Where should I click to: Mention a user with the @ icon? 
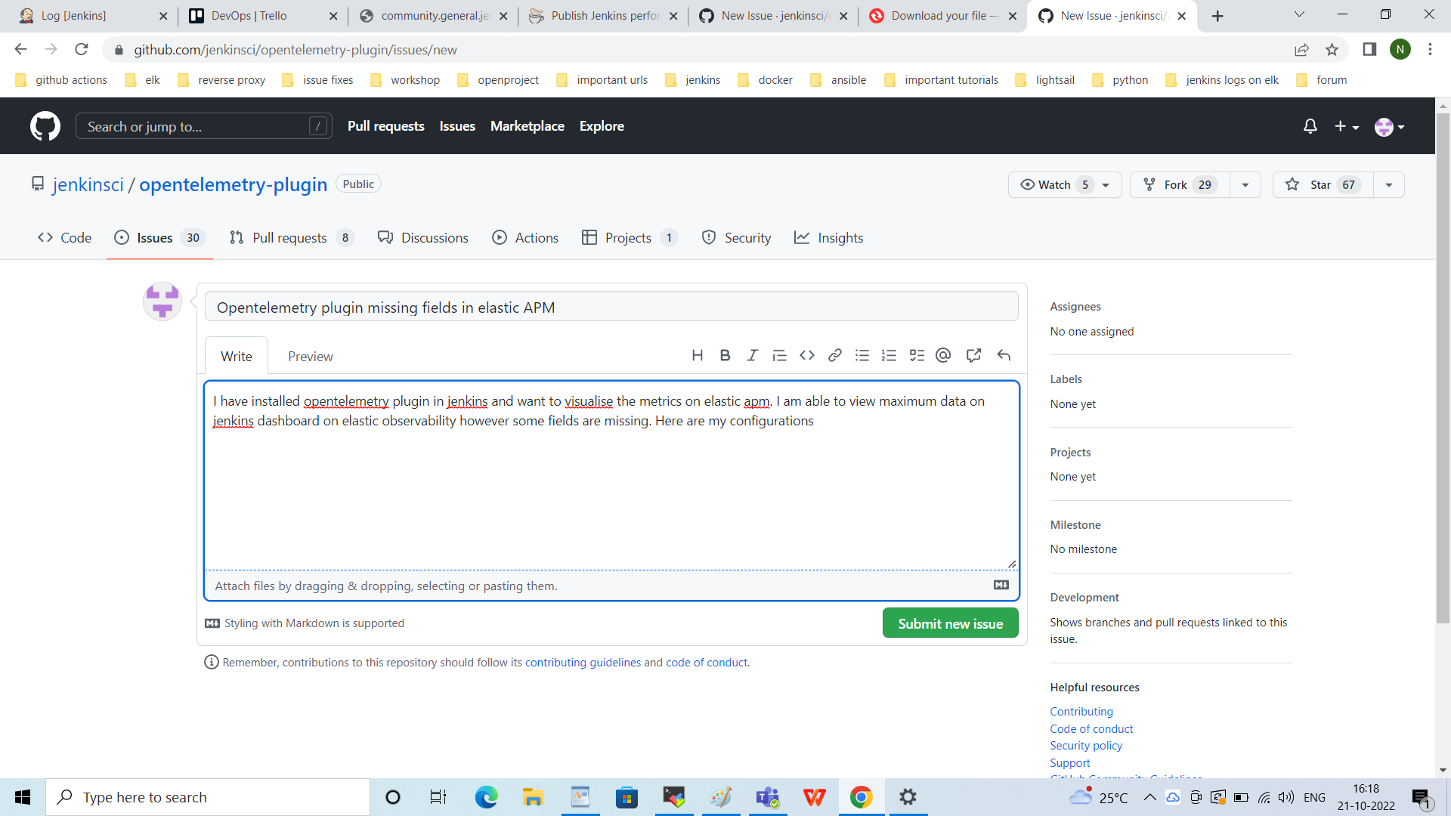point(943,355)
